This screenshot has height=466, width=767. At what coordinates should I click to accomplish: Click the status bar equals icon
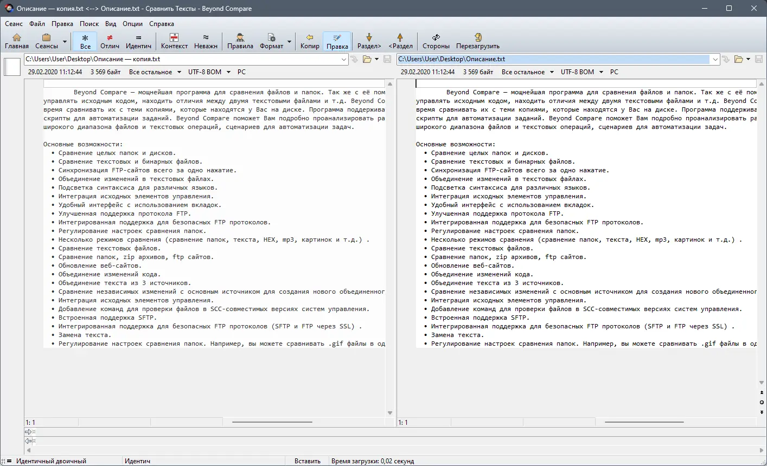[x=9, y=461]
